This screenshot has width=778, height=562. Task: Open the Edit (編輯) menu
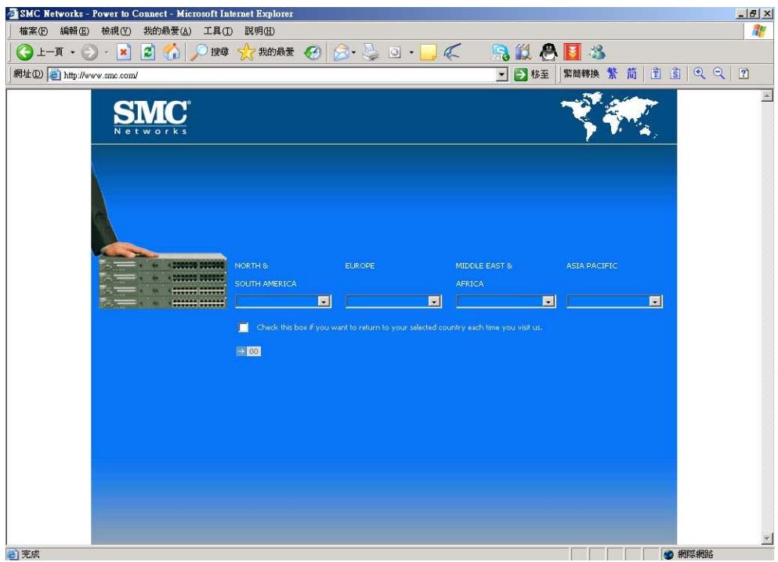click(74, 31)
